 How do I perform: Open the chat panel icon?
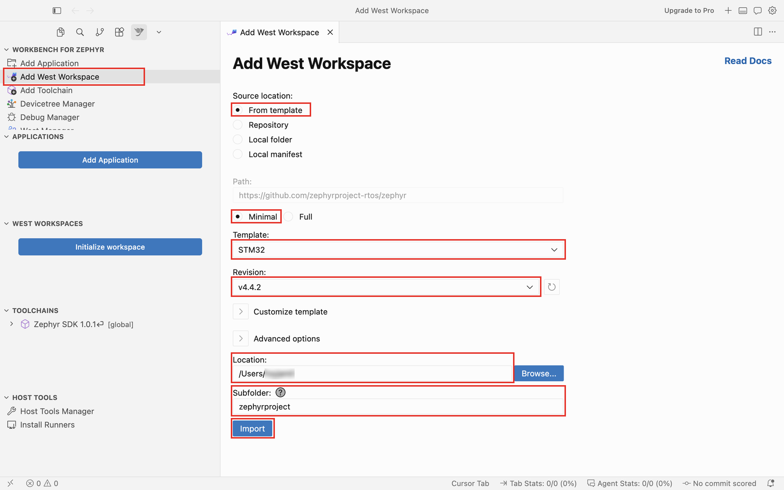coord(758,10)
